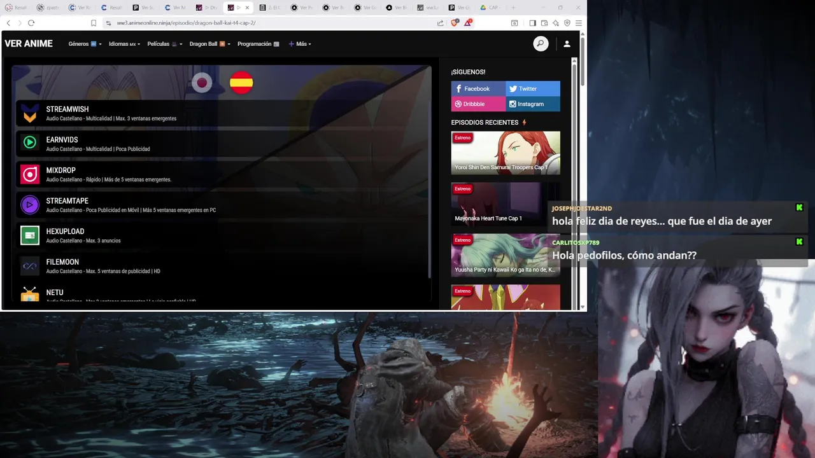Reload the page
This screenshot has height=458, width=815.
[x=31, y=23]
